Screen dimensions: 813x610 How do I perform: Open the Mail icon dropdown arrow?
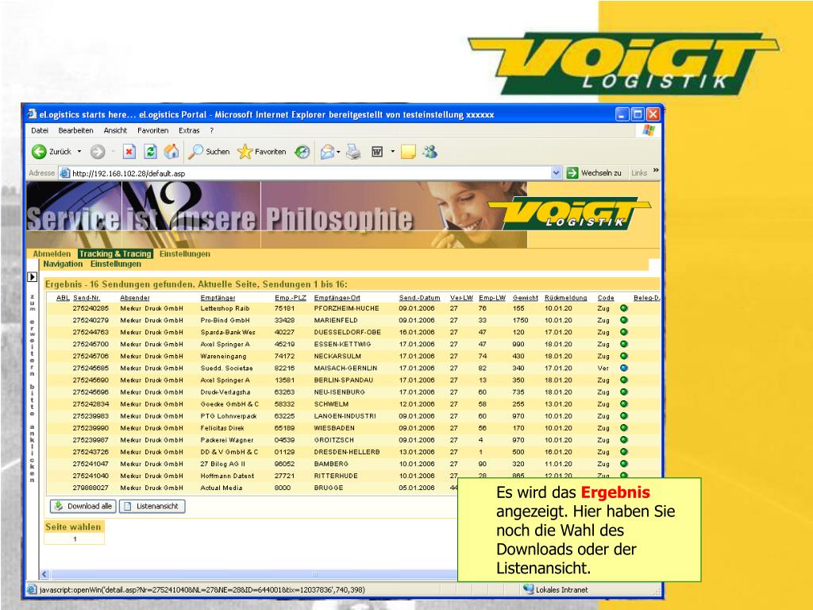coord(338,152)
